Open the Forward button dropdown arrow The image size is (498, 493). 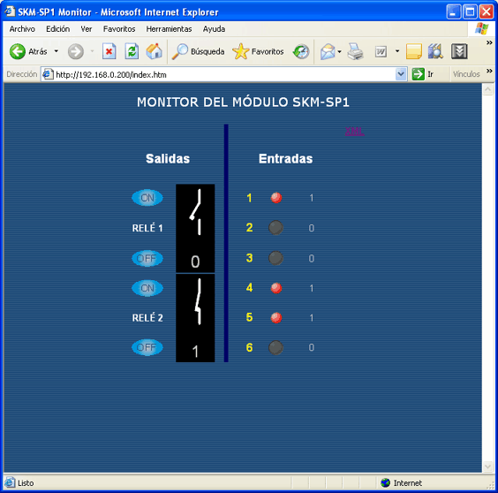point(92,51)
